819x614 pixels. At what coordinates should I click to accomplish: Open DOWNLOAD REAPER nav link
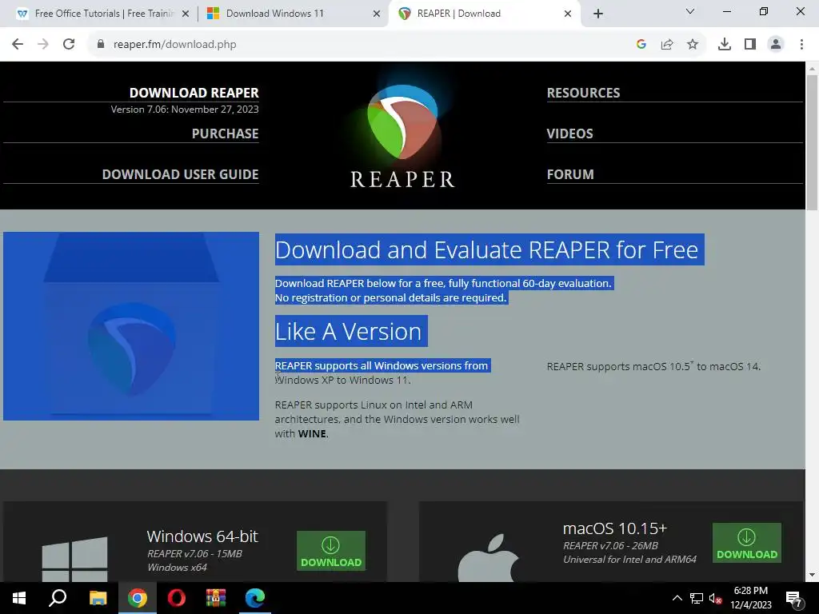pyautogui.click(x=194, y=93)
